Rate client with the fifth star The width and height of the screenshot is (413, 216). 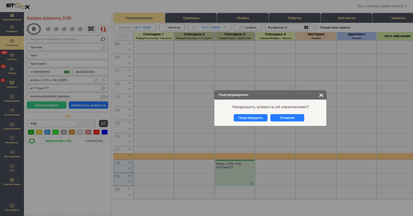[x=80, y=29]
